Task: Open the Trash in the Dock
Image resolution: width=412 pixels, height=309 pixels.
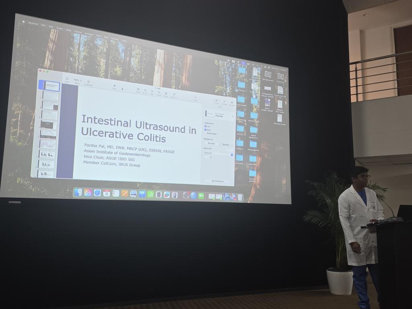Action: [x=240, y=197]
